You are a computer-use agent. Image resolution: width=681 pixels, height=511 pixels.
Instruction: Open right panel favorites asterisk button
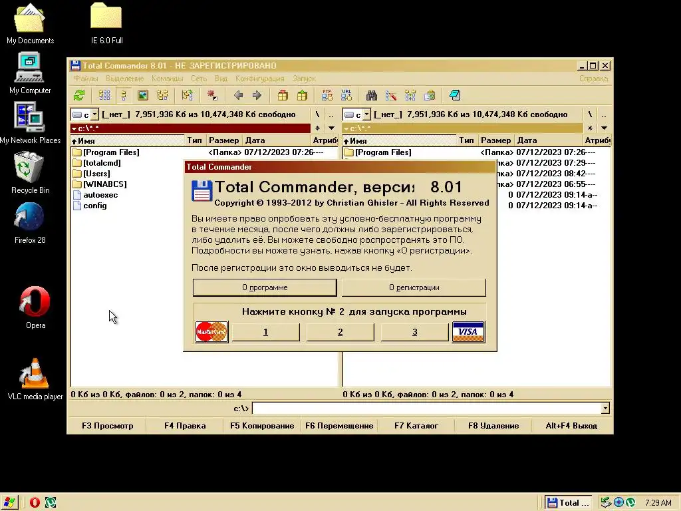point(590,128)
